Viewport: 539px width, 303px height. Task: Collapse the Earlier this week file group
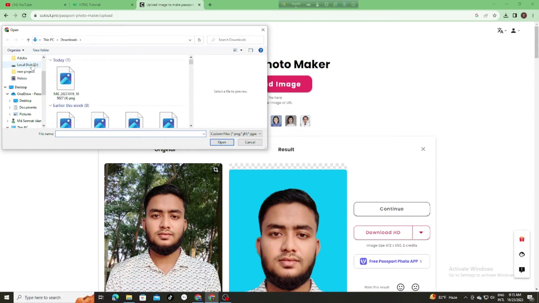(x=50, y=105)
